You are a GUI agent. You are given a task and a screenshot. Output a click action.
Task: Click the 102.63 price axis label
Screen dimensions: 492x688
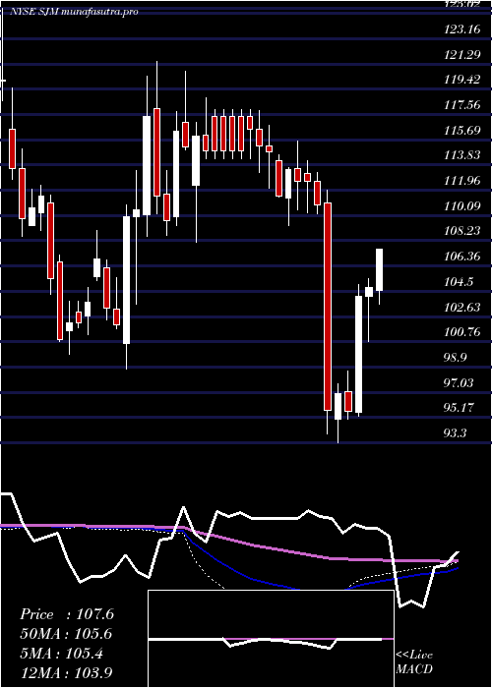461,307
